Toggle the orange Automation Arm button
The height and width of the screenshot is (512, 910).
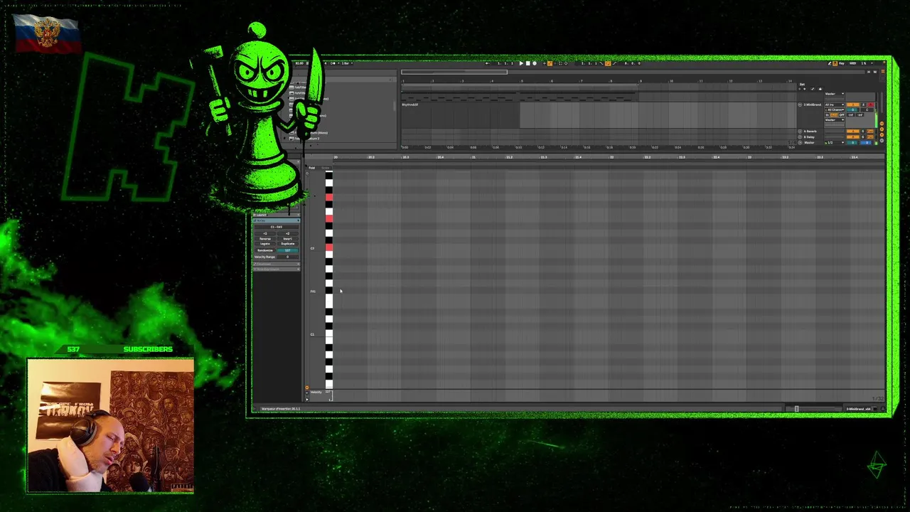(550, 63)
